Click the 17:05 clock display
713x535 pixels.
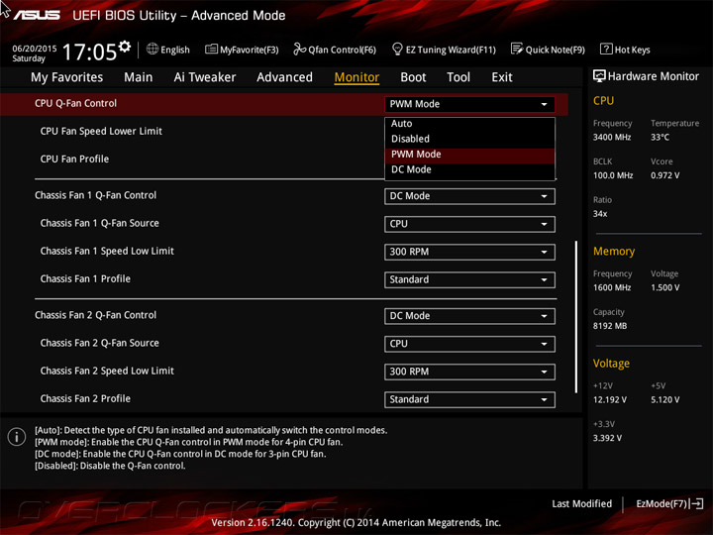pos(89,52)
